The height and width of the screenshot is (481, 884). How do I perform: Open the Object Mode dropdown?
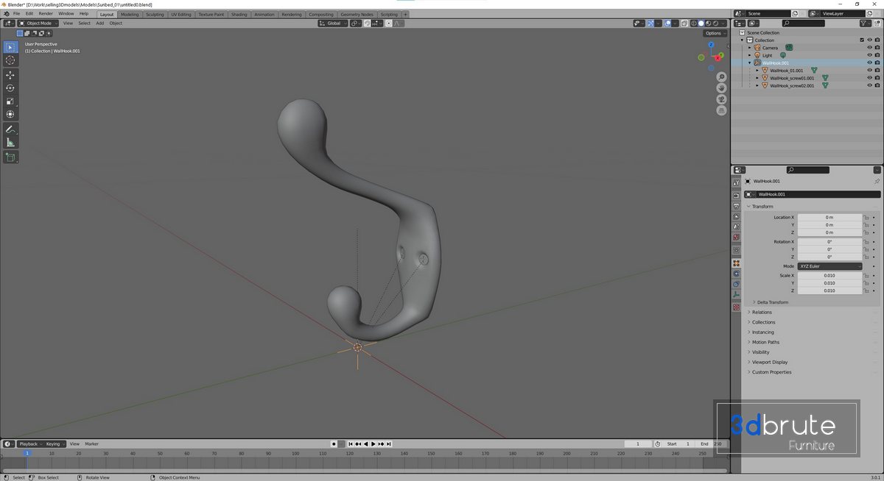coord(38,24)
